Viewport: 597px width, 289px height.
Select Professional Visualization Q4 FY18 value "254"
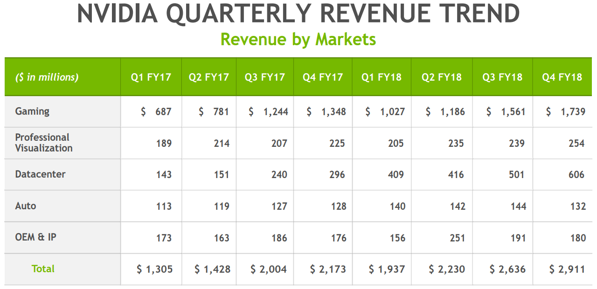(x=576, y=143)
